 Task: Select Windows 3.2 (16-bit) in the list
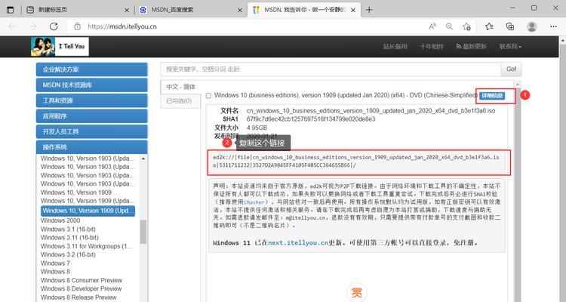pos(68,254)
